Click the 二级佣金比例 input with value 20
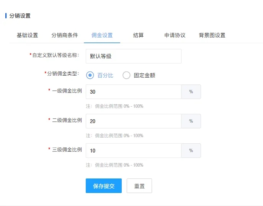 coord(133,121)
